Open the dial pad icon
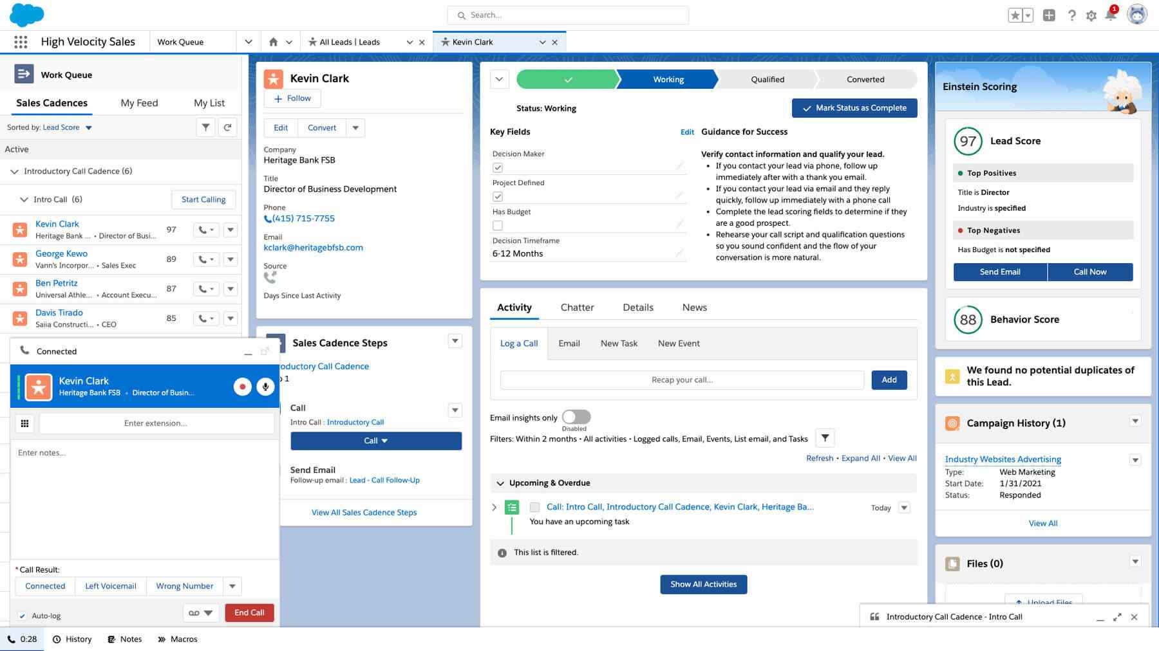Screen dimensions: 1159x651 [24, 423]
